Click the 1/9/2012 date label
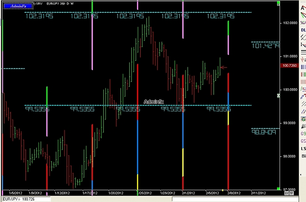 point(35,193)
